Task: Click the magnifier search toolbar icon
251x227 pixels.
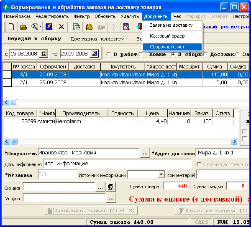Action: pos(35,27)
